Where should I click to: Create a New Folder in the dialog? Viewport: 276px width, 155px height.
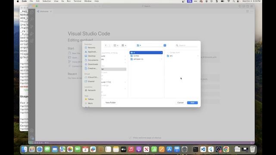point(110,102)
